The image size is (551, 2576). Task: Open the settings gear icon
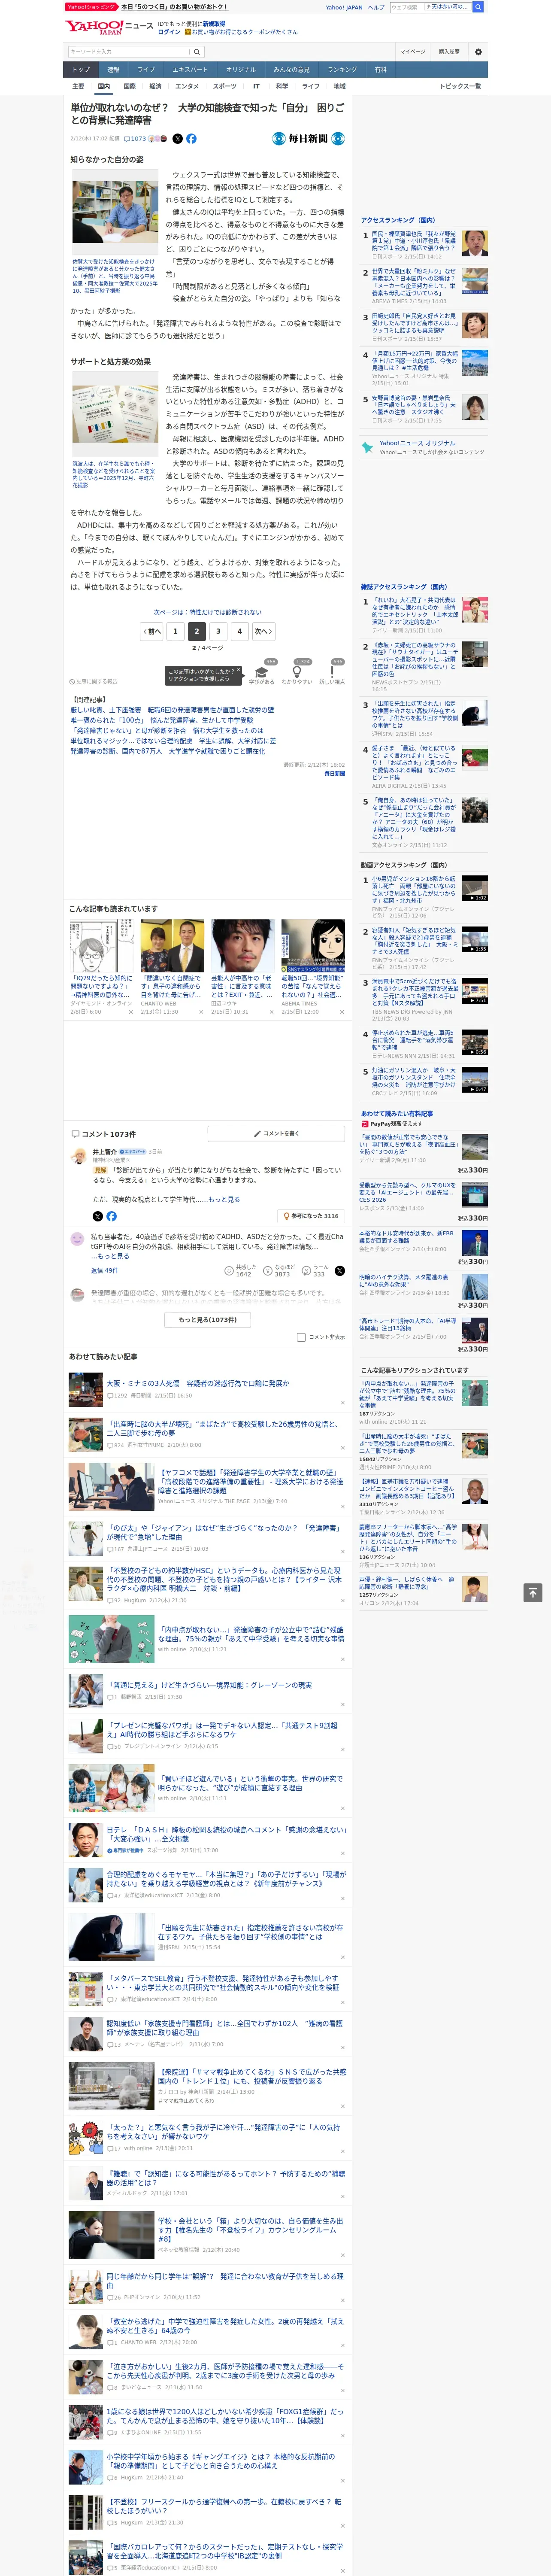[478, 52]
